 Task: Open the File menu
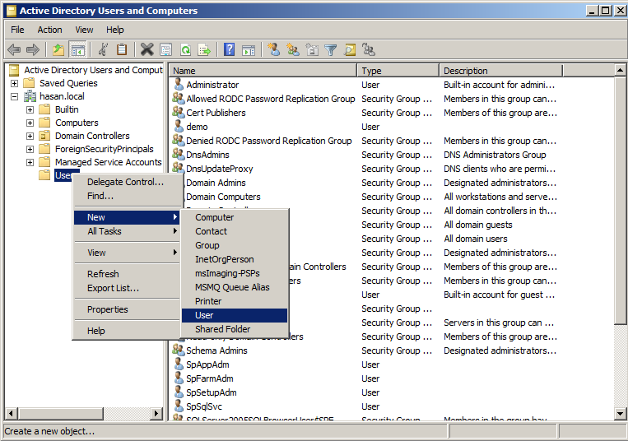(17, 30)
